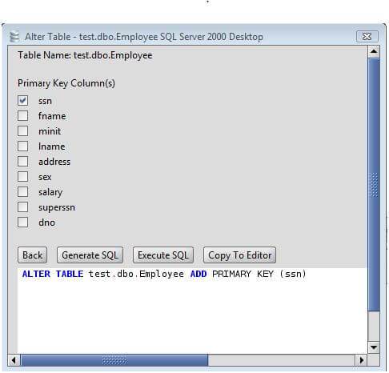The height and width of the screenshot is (373, 389).
Task: Click the horizontal scrollbar thumb
Action: (114, 360)
